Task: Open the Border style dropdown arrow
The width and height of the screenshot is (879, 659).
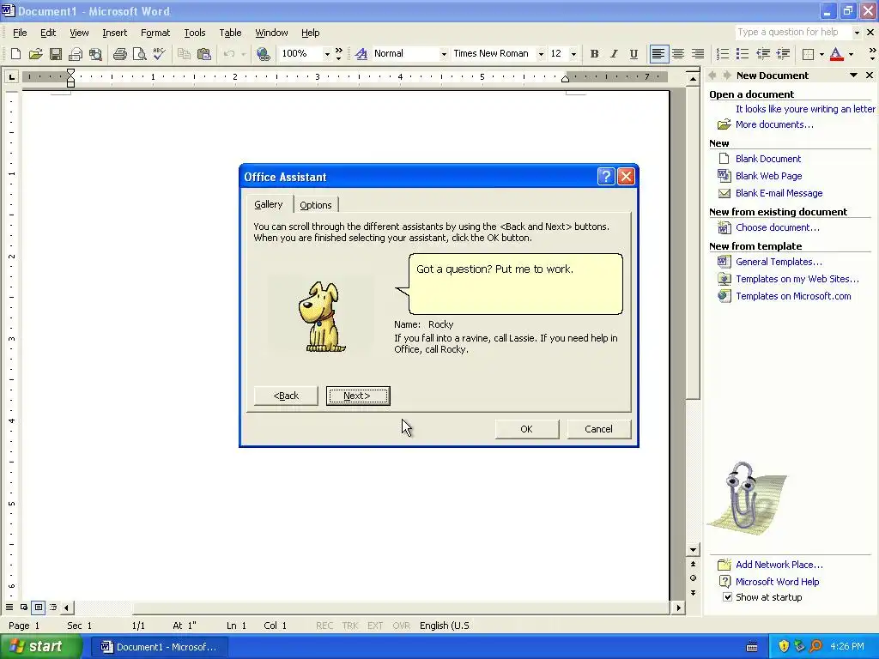Action: click(821, 54)
